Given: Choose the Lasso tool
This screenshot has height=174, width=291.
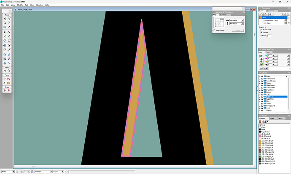Looking at the screenshot, I should [9, 23].
